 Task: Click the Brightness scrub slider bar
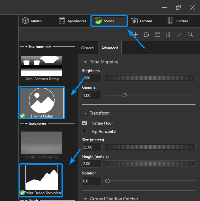pyautogui.click(x=150, y=78)
